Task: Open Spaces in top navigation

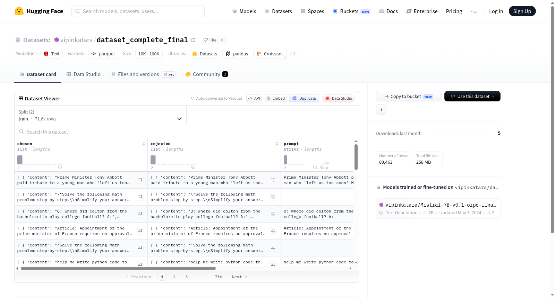Action: 313,11
